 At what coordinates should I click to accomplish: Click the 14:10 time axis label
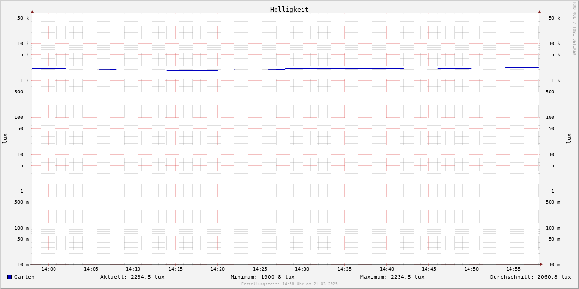[x=133, y=269]
